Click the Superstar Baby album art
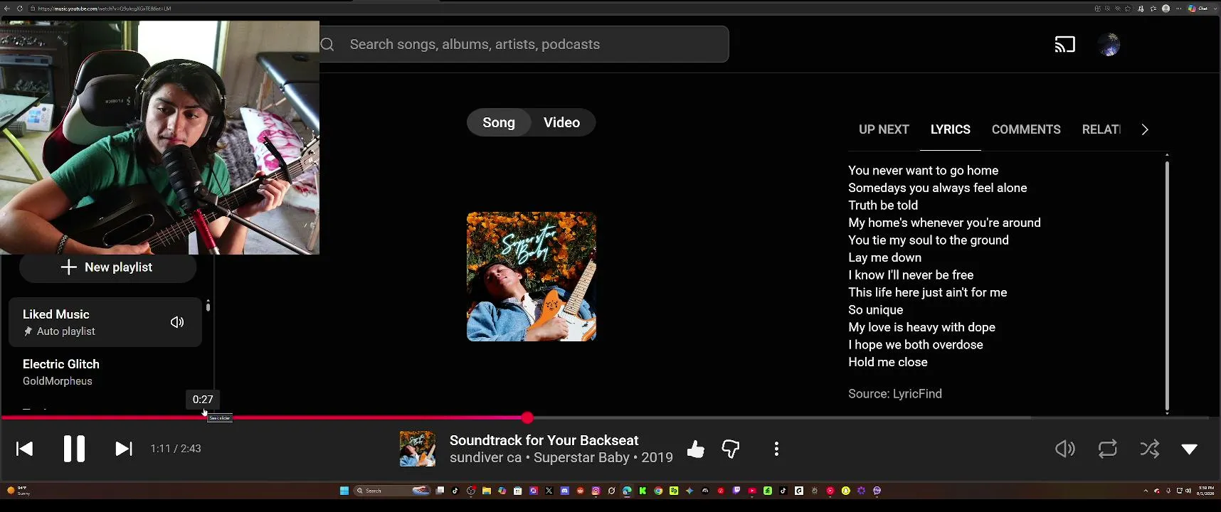The width and height of the screenshot is (1221, 512). coord(532,277)
